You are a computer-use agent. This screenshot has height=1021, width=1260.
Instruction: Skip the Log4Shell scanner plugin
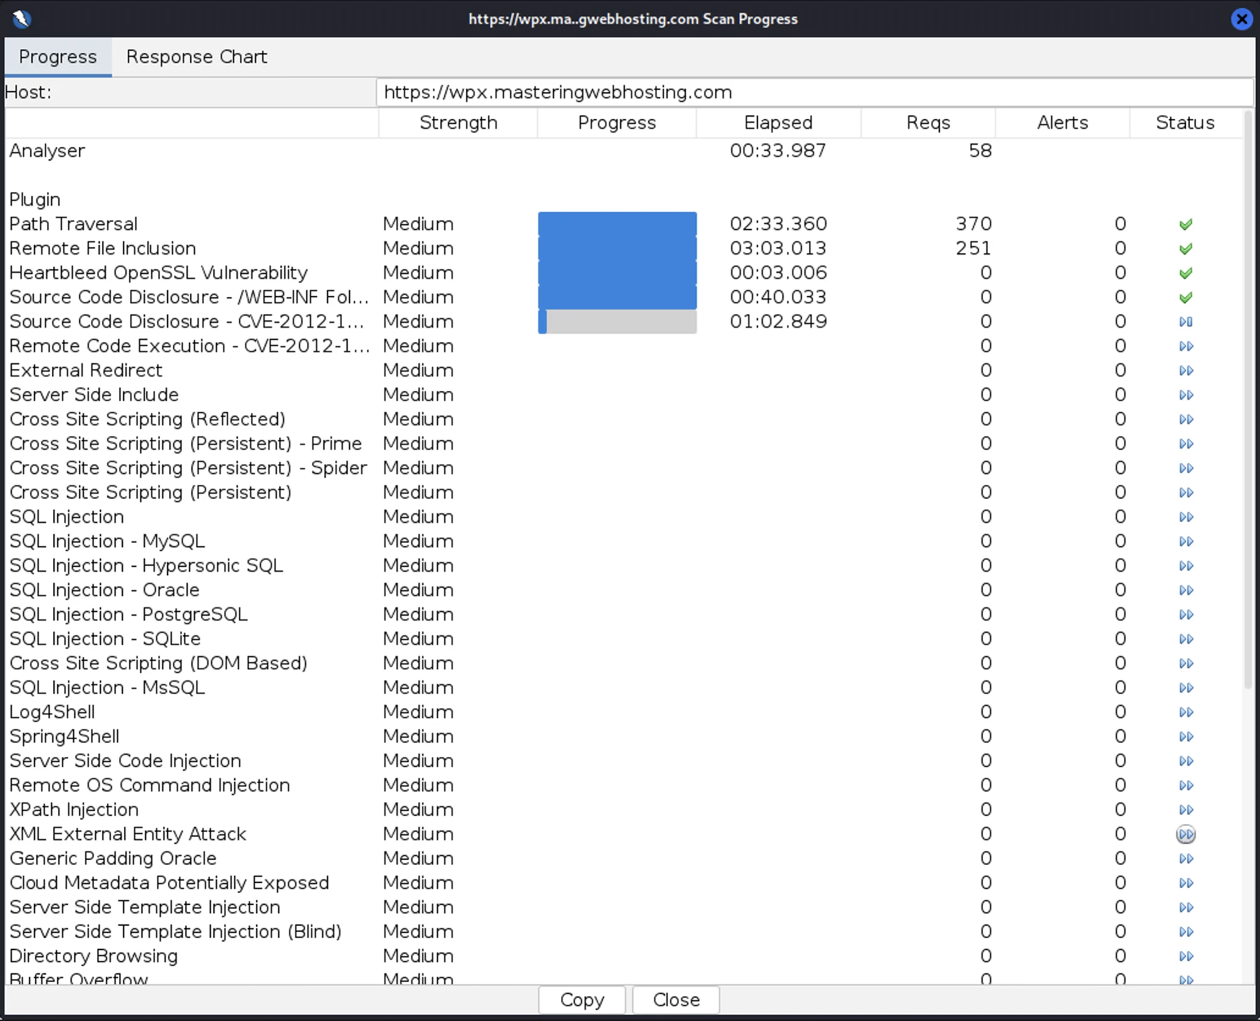[x=1185, y=712]
